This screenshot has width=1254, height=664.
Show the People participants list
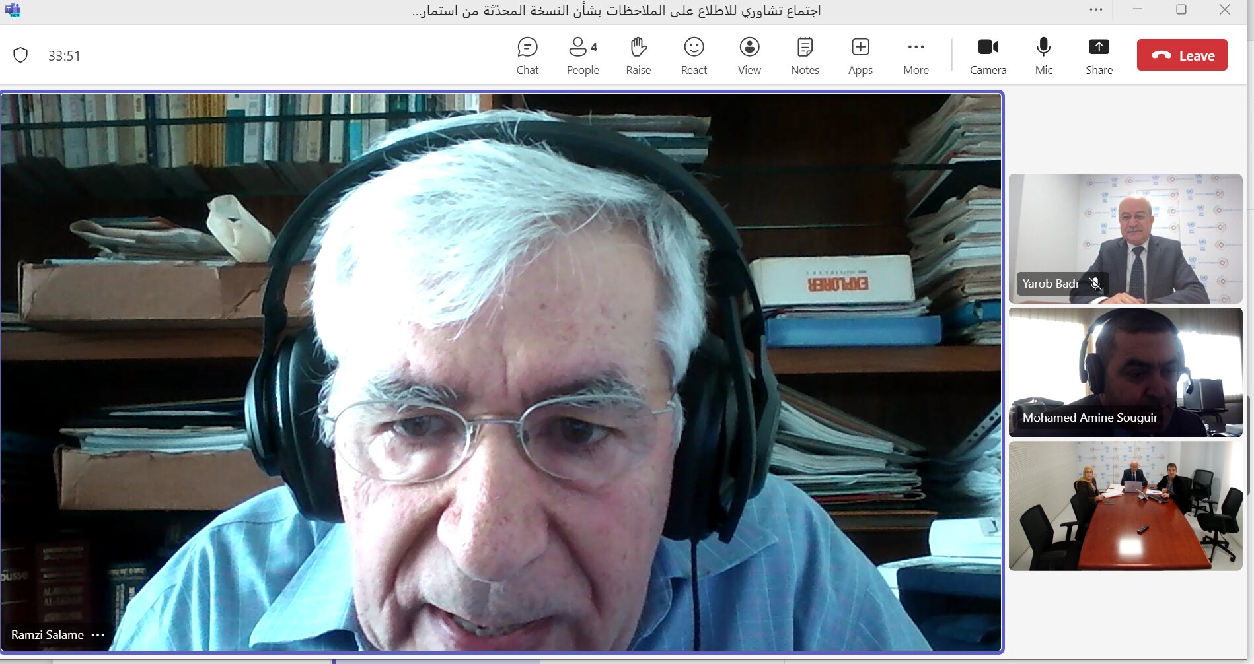(x=583, y=56)
